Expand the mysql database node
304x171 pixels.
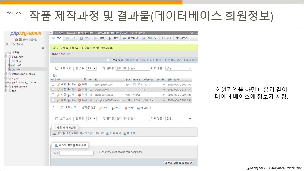pyautogui.click(x=6, y=78)
